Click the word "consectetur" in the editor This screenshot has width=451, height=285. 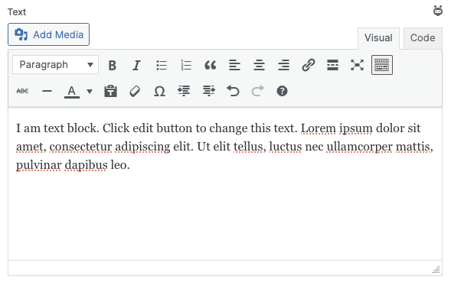(81, 147)
